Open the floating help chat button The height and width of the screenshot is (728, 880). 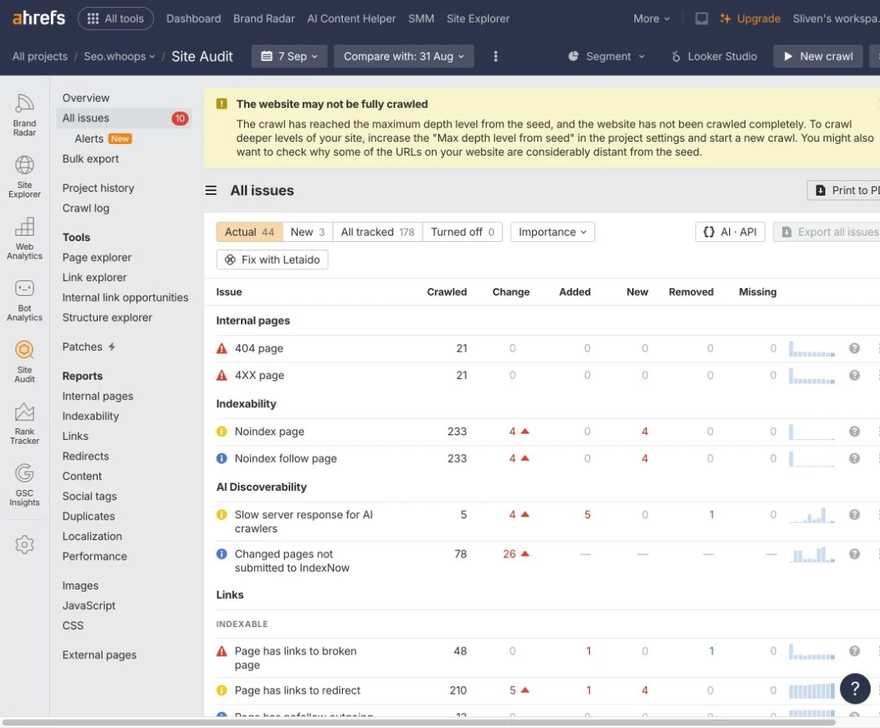point(855,688)
